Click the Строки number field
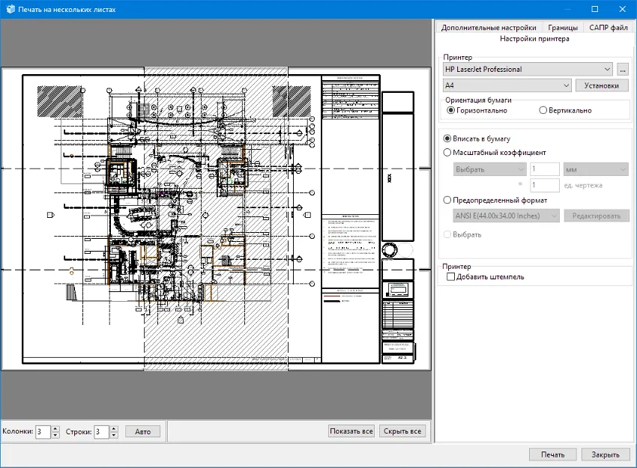 click(x=101, y=431)
